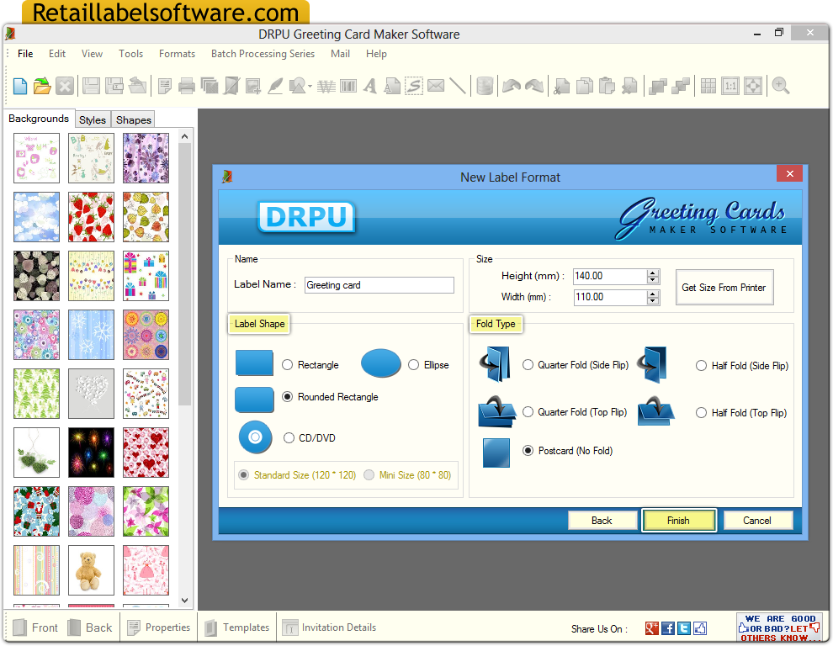The width and height of the screenshot is (833, 646).
Task: Click the 1:1 zoom icon
Action: coord(729,85)
